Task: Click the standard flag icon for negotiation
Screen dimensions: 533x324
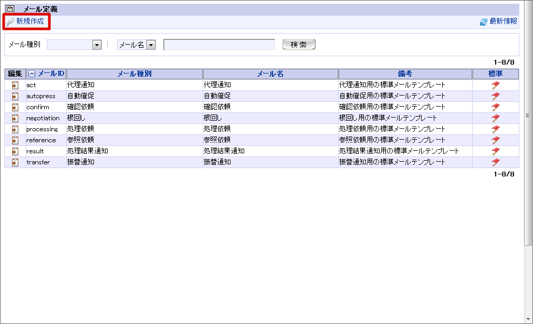Action: [496, 118]
